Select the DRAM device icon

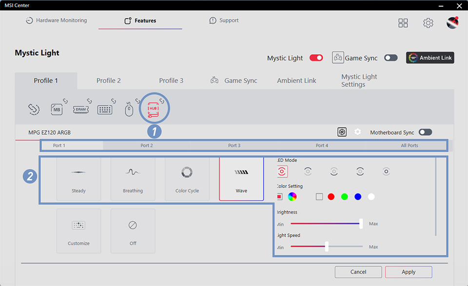(80, 109)
